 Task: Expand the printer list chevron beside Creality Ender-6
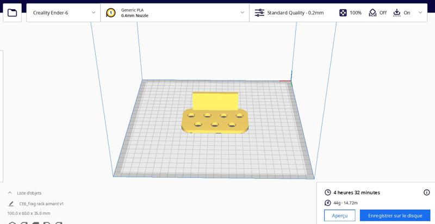[94, 13]
